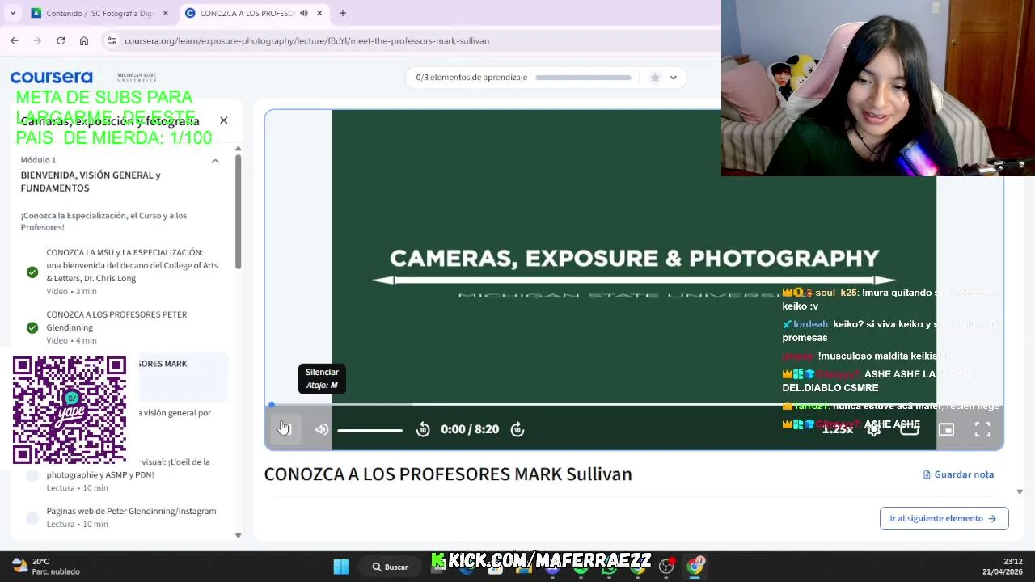Image resolution: width=1035 pixels, height=582 pixels.
Task: Open the Coursera home logo
Action: (x=52, y=78)
